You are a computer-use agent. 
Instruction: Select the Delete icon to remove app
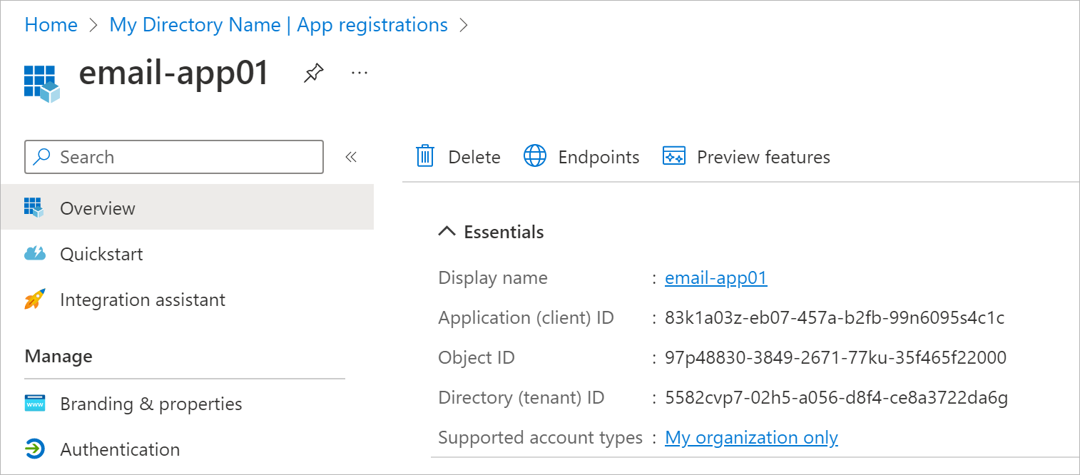click(424, 157)
